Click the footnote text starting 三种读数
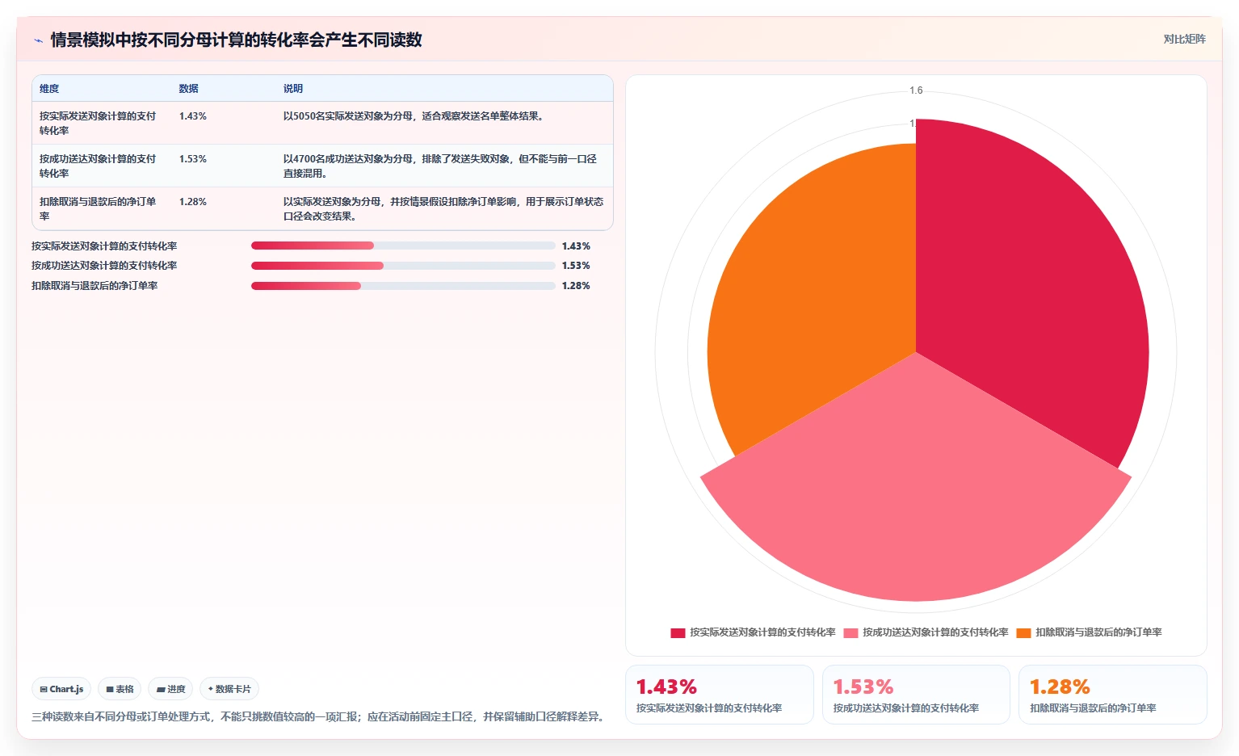Viewport: 1239px width, 756px height. pos(319,716)
